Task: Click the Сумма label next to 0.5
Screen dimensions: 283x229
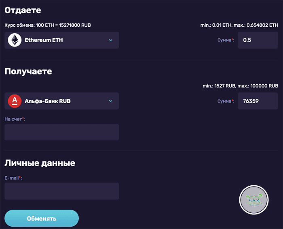Action: 226,40
